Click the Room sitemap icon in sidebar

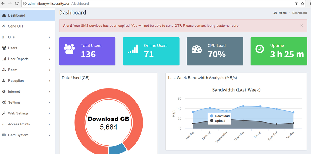coord(4,70)
